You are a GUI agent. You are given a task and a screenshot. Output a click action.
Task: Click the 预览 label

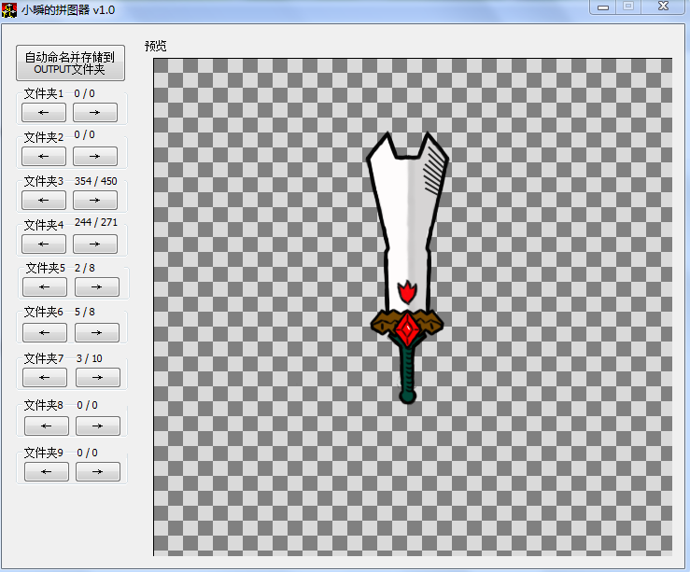point(156,46)
